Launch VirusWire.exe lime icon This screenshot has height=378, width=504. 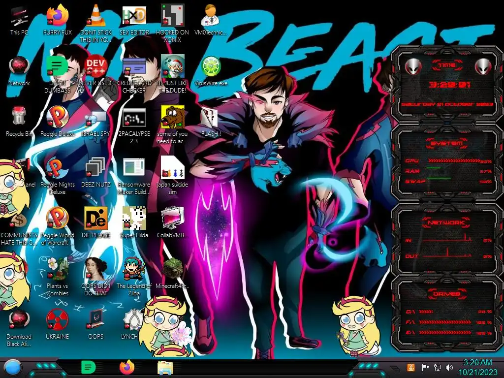[211, 72]
